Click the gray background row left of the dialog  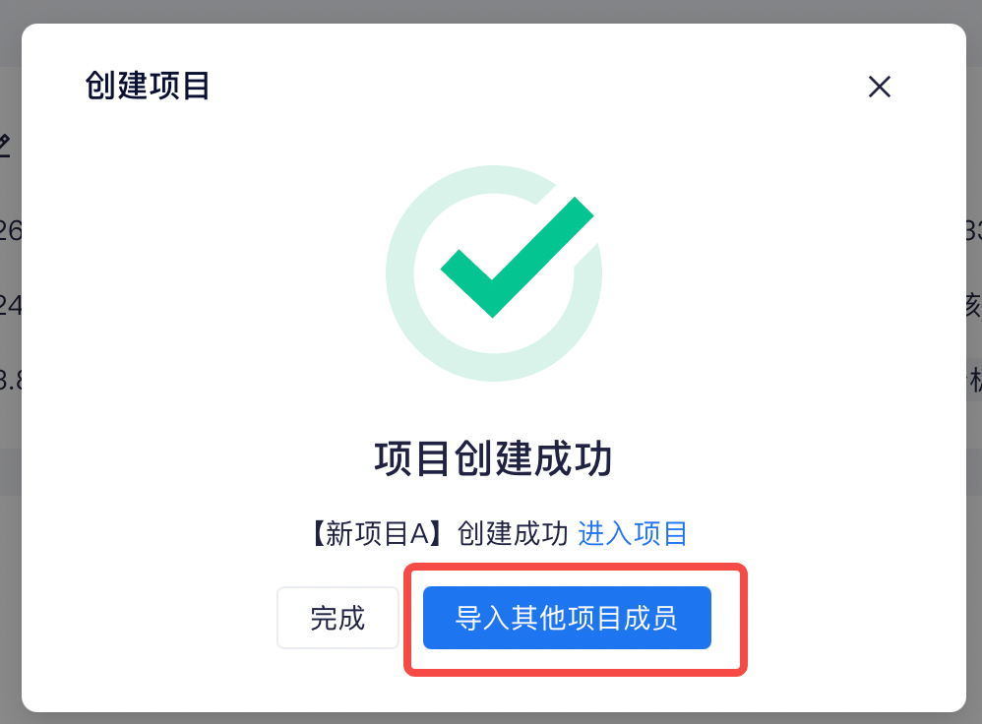coord(10,471)
